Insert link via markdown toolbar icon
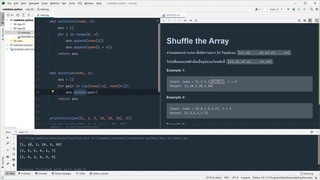 196,20
